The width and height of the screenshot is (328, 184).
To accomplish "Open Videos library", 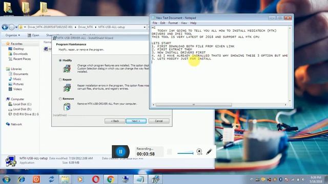I will coord(17,89).
